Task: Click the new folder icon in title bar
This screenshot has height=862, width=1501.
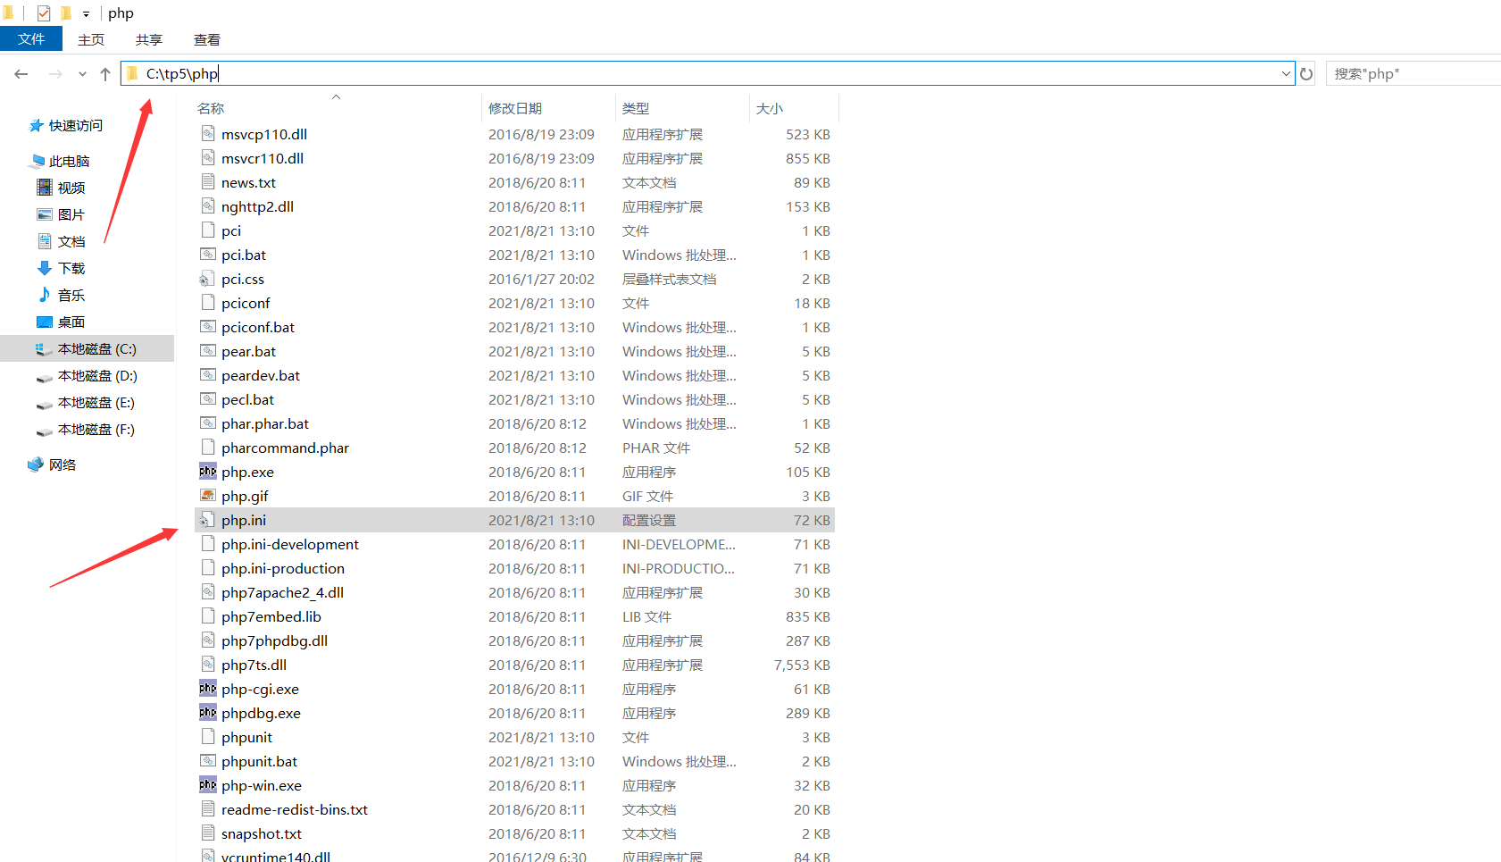Action: tap(66, 13)
